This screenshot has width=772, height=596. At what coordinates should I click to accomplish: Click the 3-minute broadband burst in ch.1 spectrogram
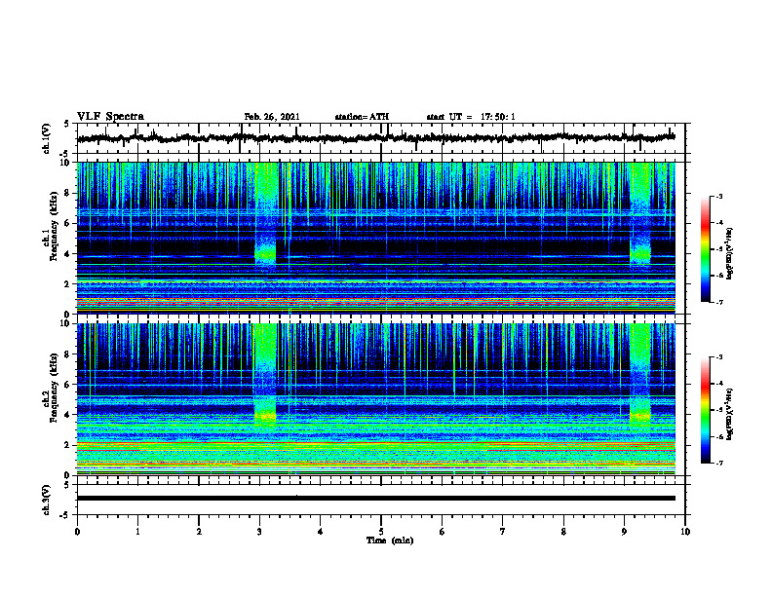(266, 214)
